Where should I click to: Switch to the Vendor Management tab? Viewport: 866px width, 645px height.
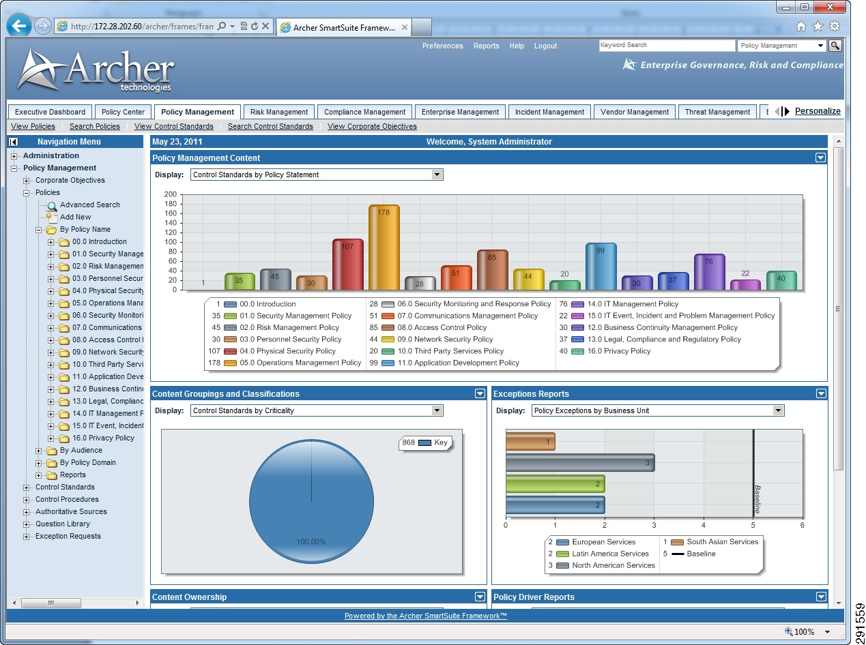[635, 112]
